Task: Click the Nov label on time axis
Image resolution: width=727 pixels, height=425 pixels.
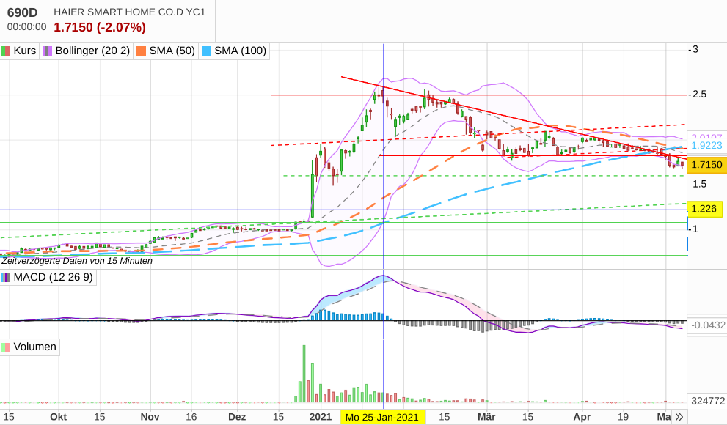Action: 150,417
